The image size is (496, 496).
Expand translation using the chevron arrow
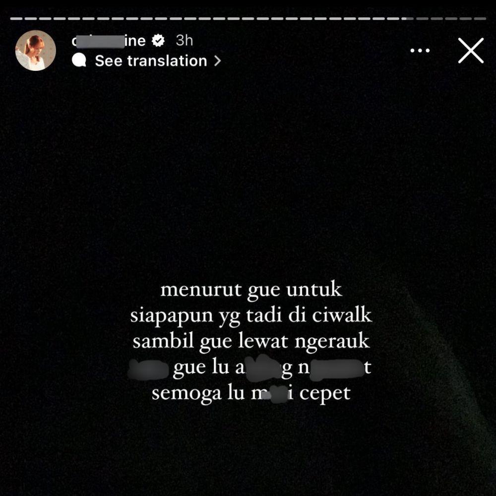pos(217,61)
